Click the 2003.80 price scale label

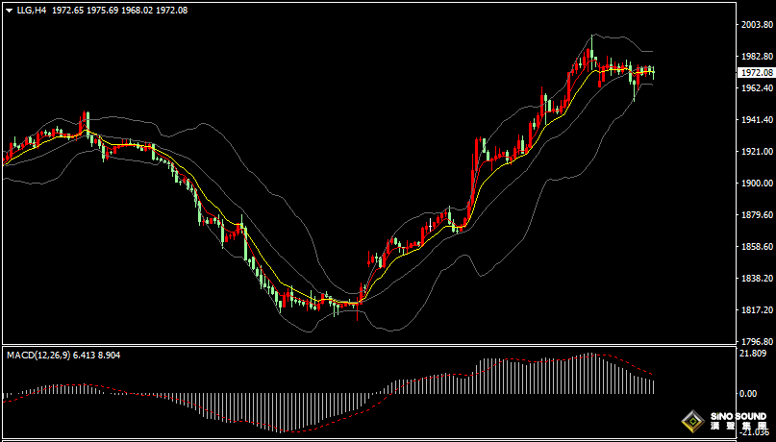point(756,25)
